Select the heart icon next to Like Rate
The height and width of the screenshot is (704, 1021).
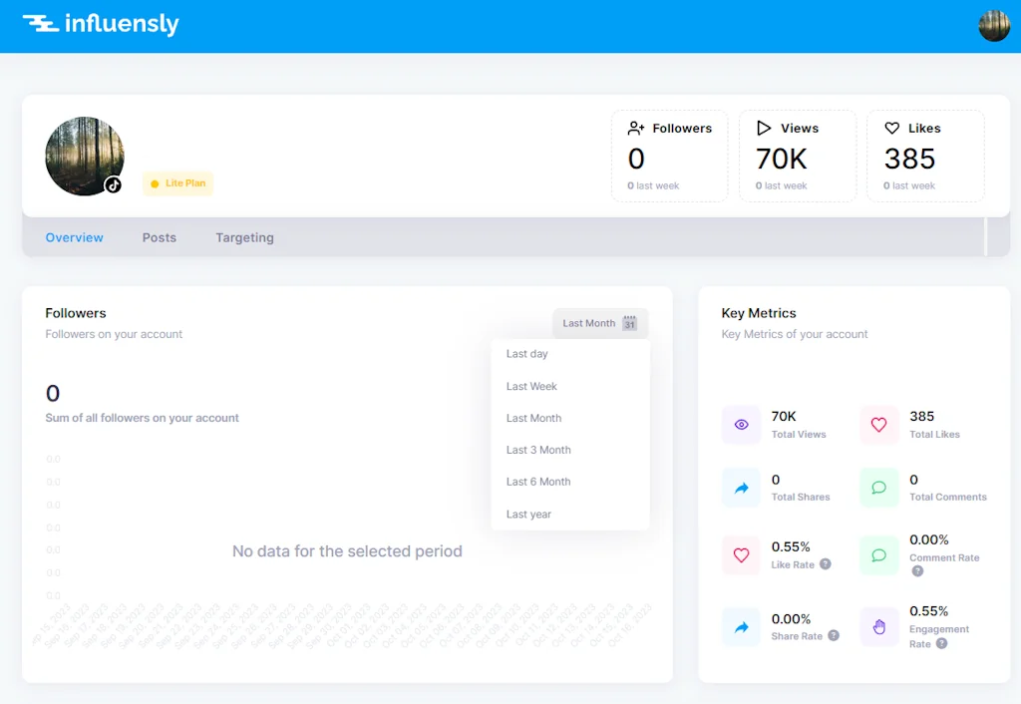740,554
